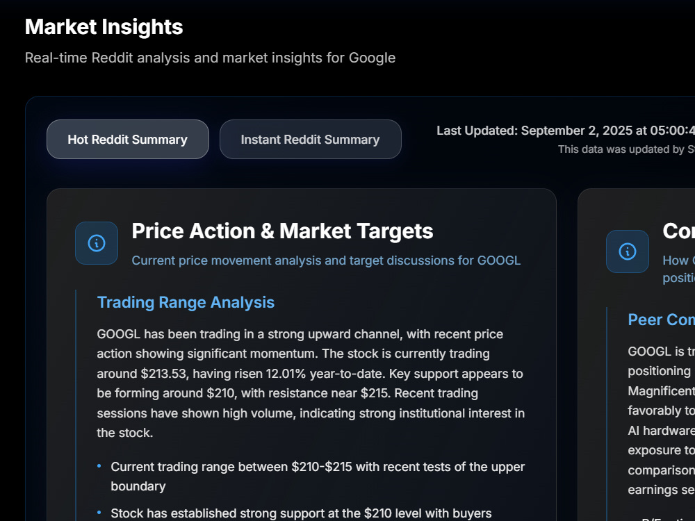Click the second card's blue 'How' subtitle
This screenshot has width=695, height=521.
pyautogui.click(x=678, y=269)
